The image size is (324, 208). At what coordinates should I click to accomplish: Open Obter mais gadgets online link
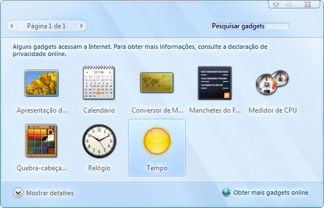click(271, 192)
